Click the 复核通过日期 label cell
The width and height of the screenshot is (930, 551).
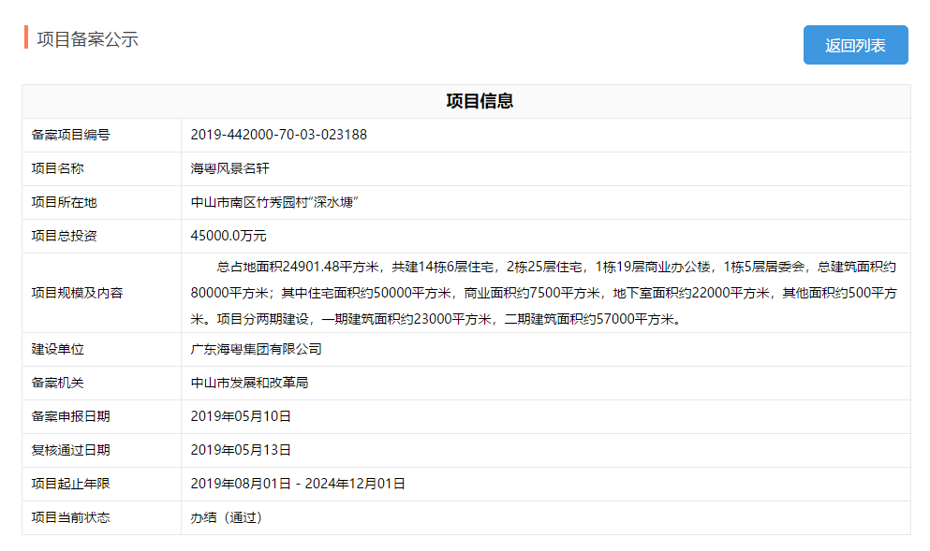101,450
